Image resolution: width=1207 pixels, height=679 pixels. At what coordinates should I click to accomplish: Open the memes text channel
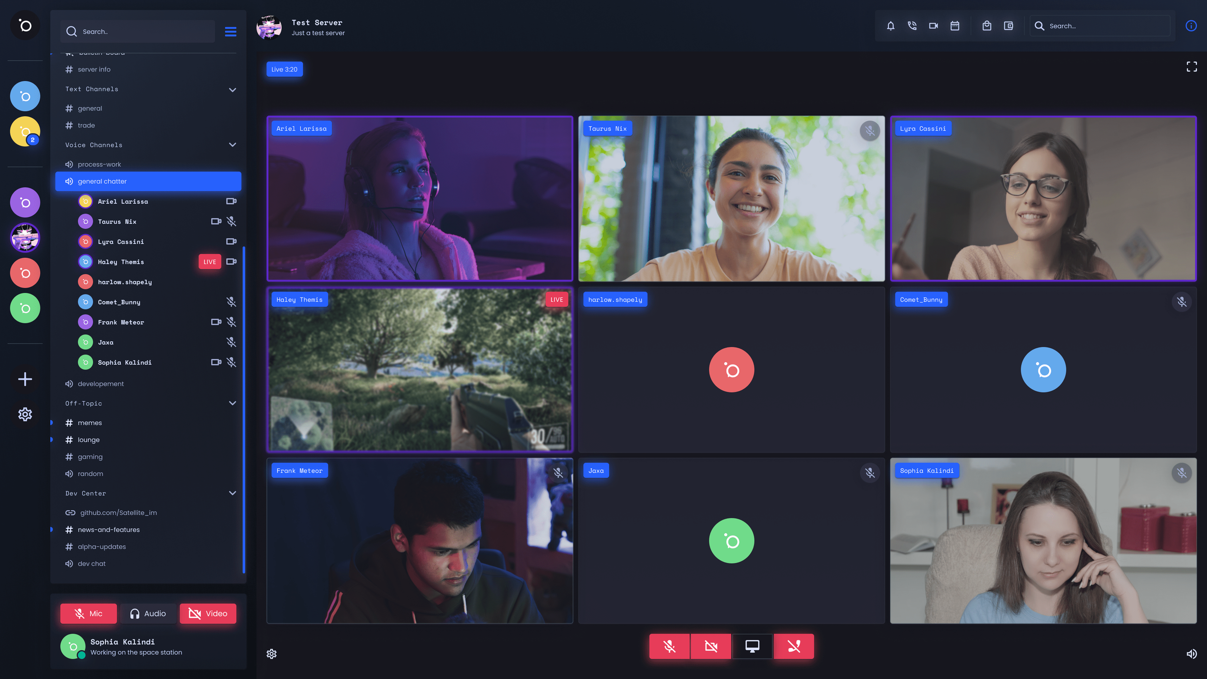[90, 423]
